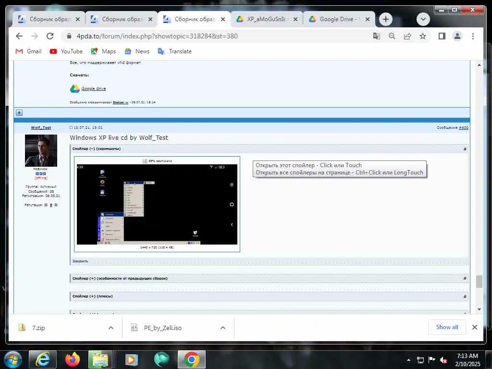Expand 7.zip download options chevron

click(x=111, y=328)
